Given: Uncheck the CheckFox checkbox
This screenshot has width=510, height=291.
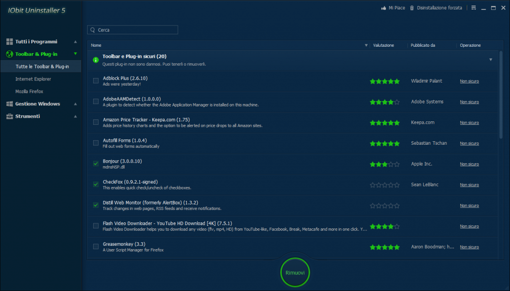Looking at the screenshot, I should (96, 185).
